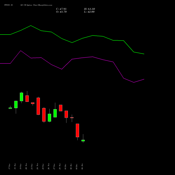Image resolution: width=175 pixels, height=175 pixels.
Task: Click the open value O: 45.70
Action: pos(61,12)
